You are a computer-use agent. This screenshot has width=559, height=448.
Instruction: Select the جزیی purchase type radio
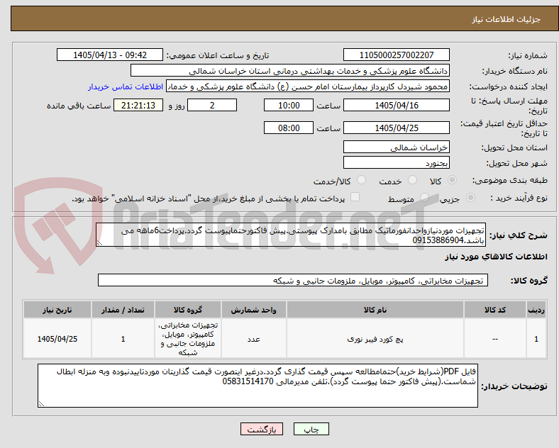coord(470,198)
